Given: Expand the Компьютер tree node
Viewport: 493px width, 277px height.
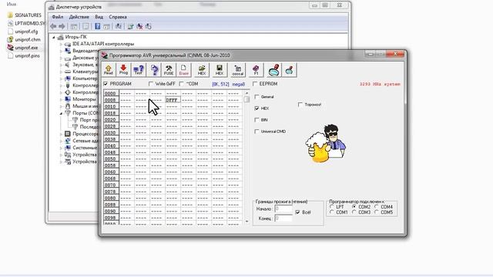Looking at the screenshot, I should click(x=61, y=78).
